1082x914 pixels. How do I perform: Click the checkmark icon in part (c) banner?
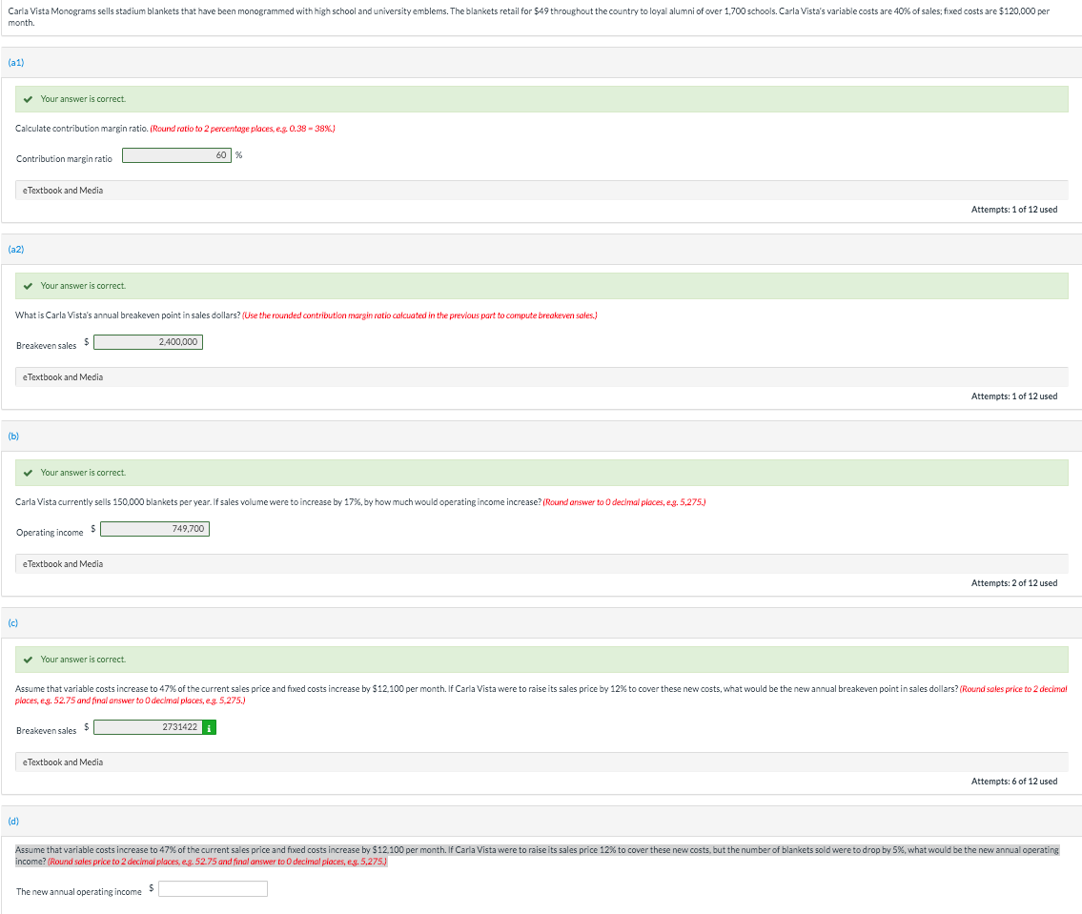[28, 660]
